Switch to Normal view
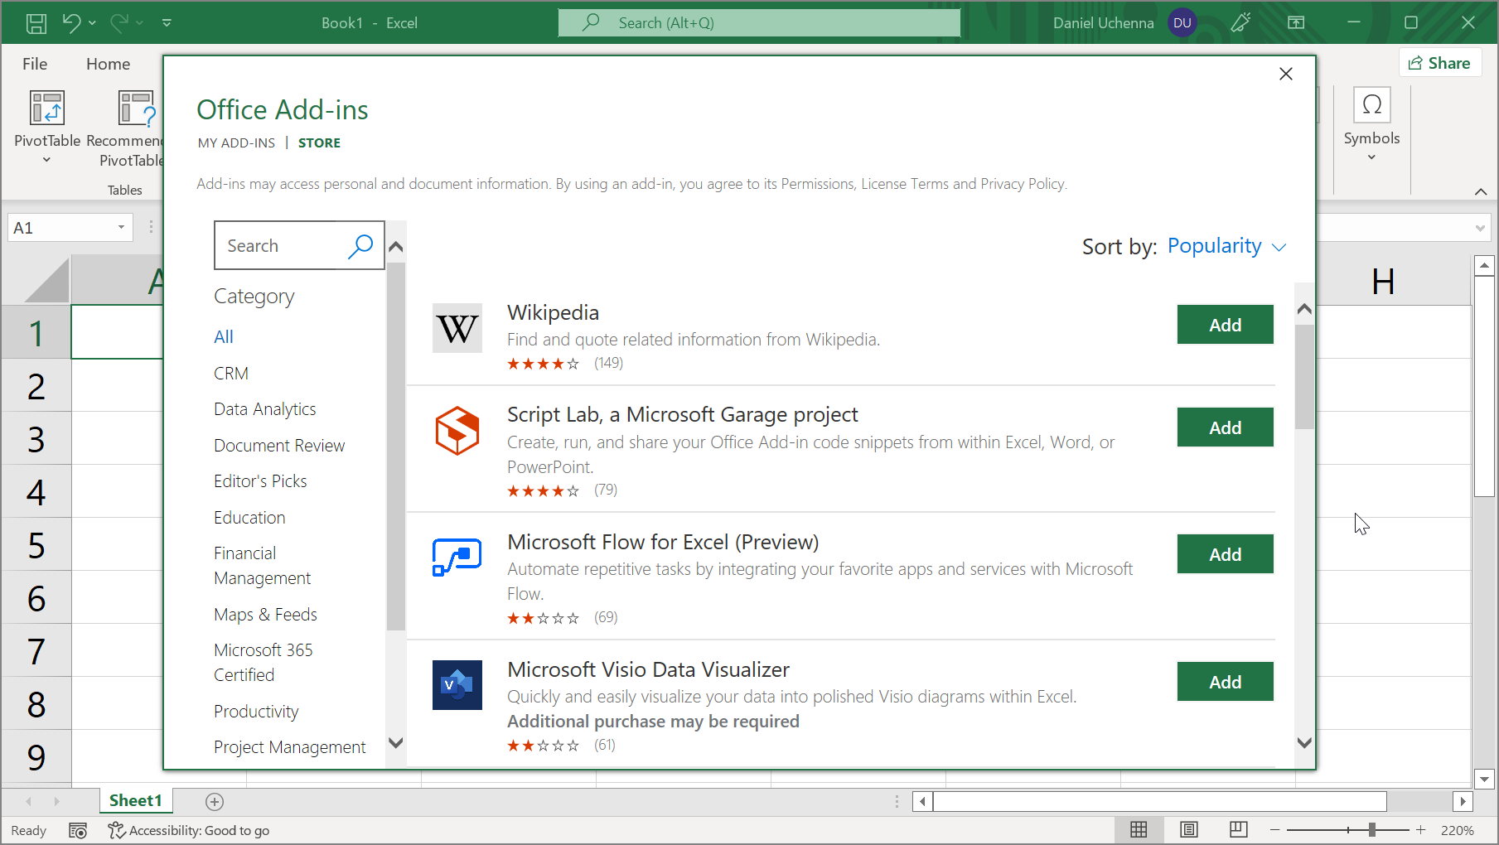This screenshot has width=1499, height=845. click(1139, 830)
